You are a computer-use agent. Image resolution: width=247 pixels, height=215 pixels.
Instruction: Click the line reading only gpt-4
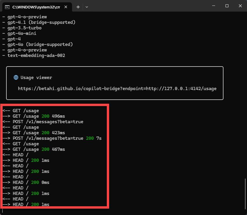12,39
